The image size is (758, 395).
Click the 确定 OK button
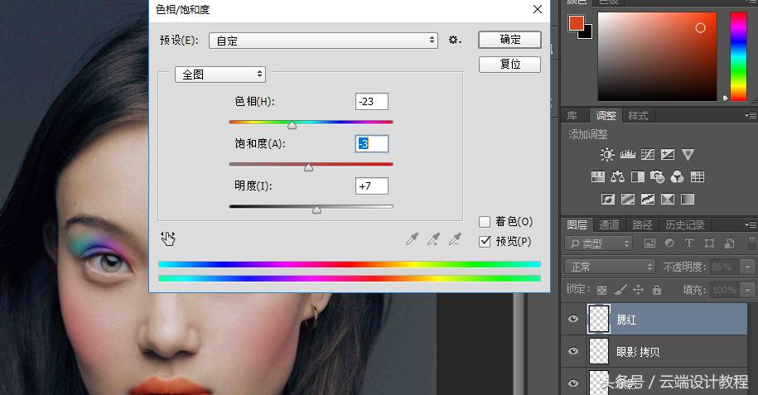pos(509,40)
